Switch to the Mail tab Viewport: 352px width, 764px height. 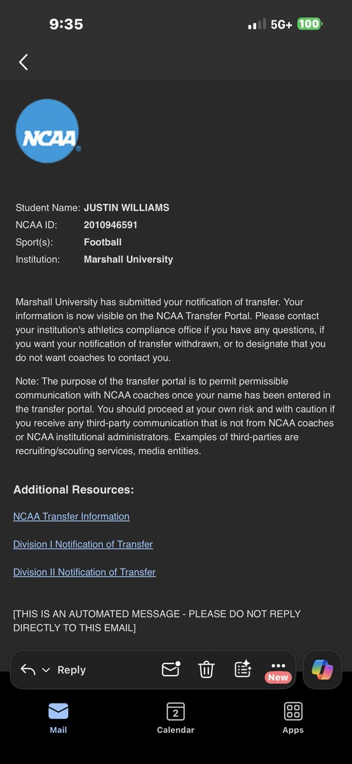58,718
